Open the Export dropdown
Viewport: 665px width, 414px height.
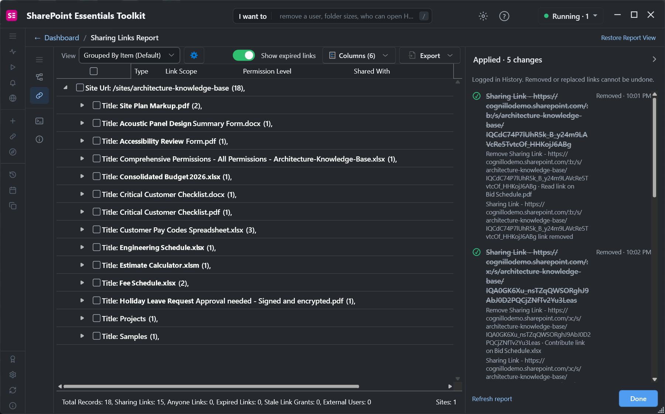click(430, 55)
